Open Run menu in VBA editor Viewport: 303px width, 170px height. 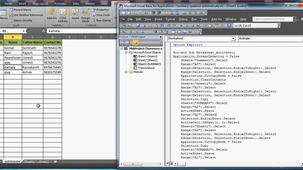point(194,19)
